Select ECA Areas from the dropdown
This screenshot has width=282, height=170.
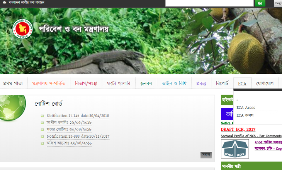(x=246, y=108)
